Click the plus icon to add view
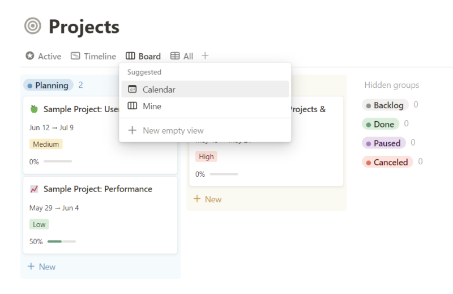453x294 pixels. pyautogui.click(x=205, y=56)
